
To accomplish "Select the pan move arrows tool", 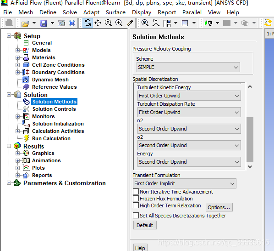I will 98,23.
